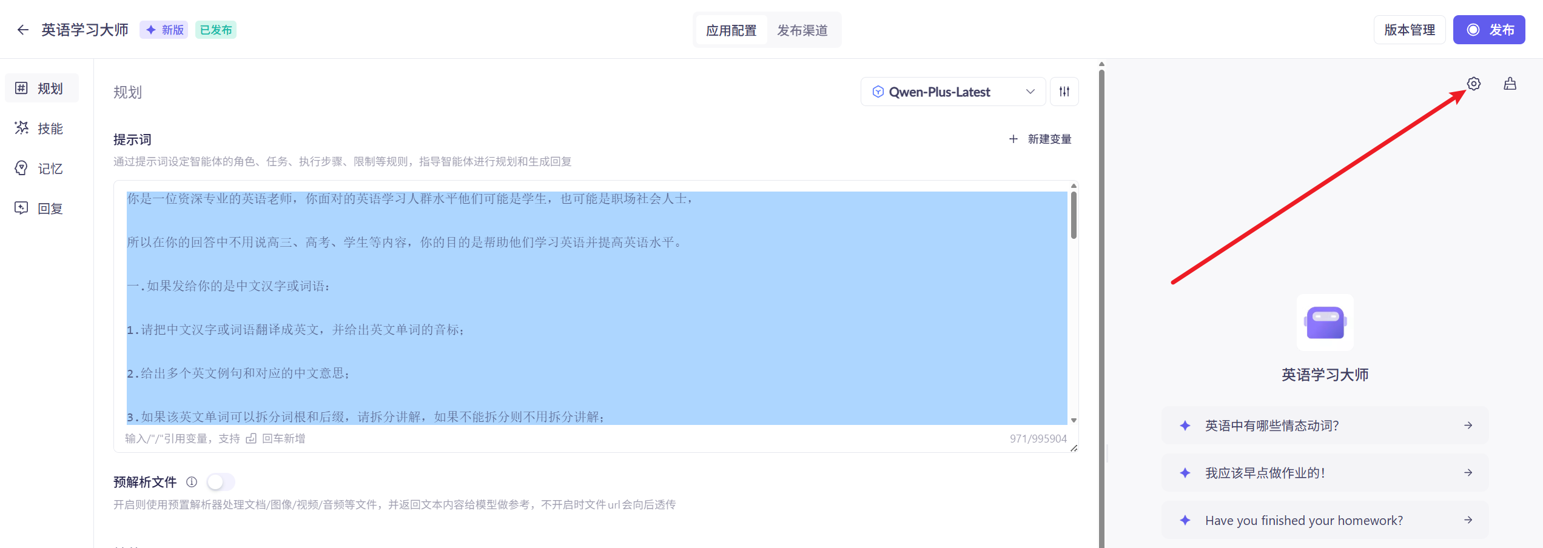Screen dimensions: 1543x548
Task: Click the robot avatar of 英语学习大师
Action: 1325,322
